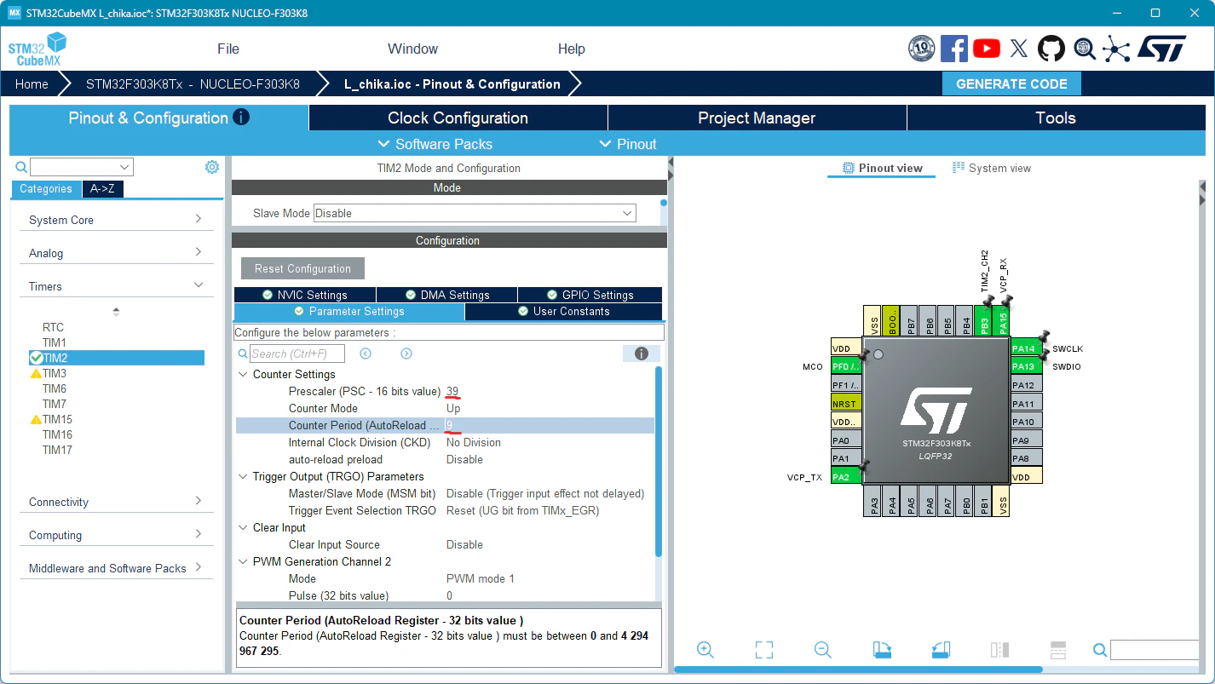
Task: Collapse PWM Generation Channel 2 group
Action: click(x=243, y=561)
